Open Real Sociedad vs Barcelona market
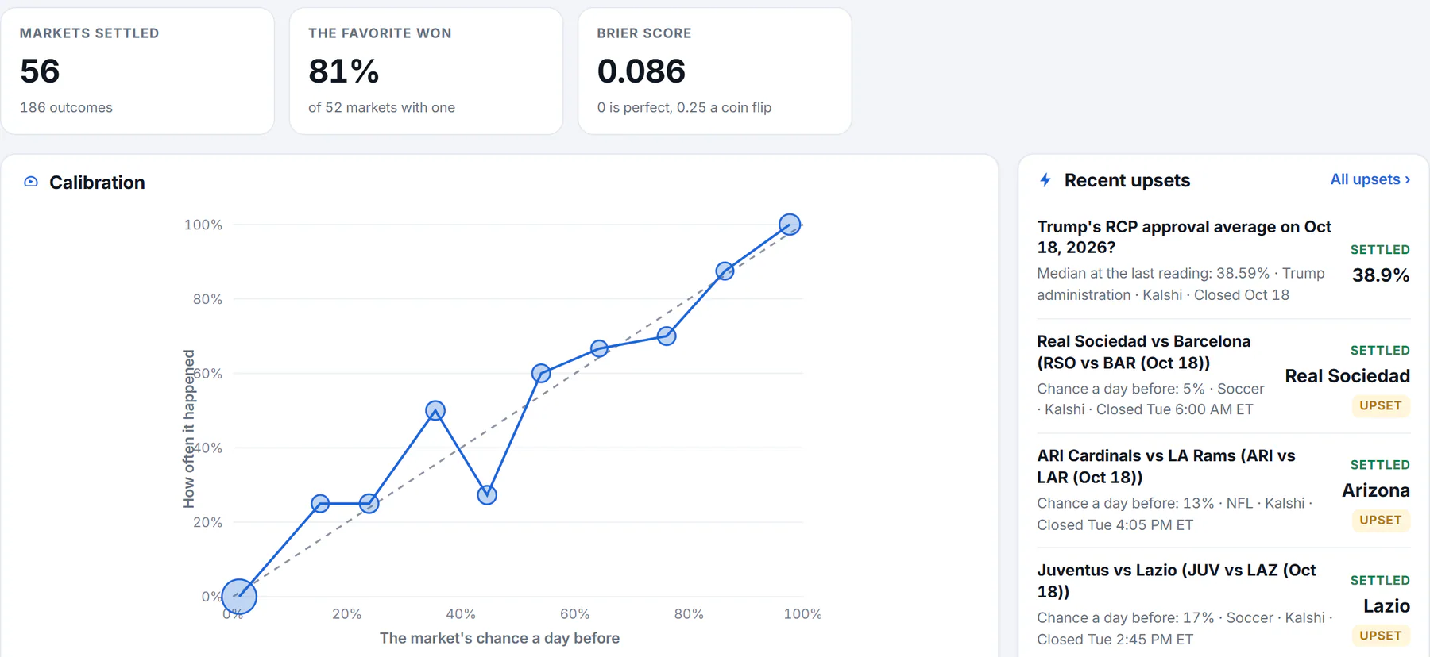This screenshot has width=1430, height=657. tap(1143, 352)
